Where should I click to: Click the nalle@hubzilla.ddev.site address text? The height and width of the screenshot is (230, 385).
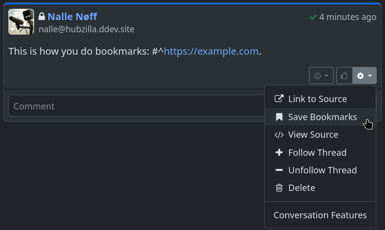(x=87, y=29)
